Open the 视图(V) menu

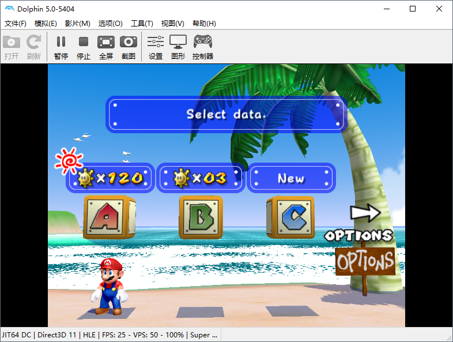point(172,24)
